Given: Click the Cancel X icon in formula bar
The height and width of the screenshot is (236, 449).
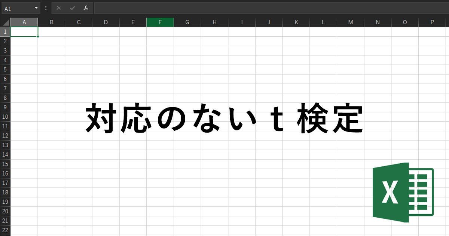Looking at the screenshot, I should pyautogui.click(x=59, y=8).
